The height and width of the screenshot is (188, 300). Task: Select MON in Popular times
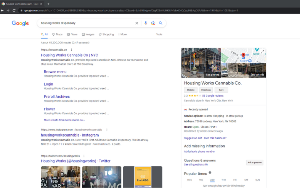[x=189, y=180]
